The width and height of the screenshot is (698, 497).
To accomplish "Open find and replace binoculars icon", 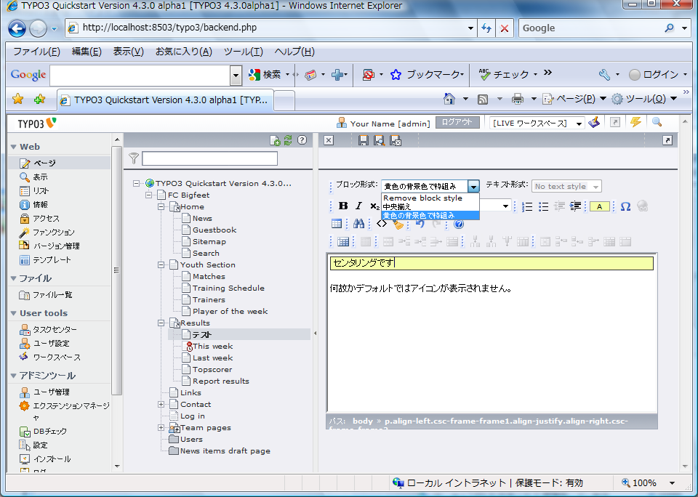I will [358, 224].
